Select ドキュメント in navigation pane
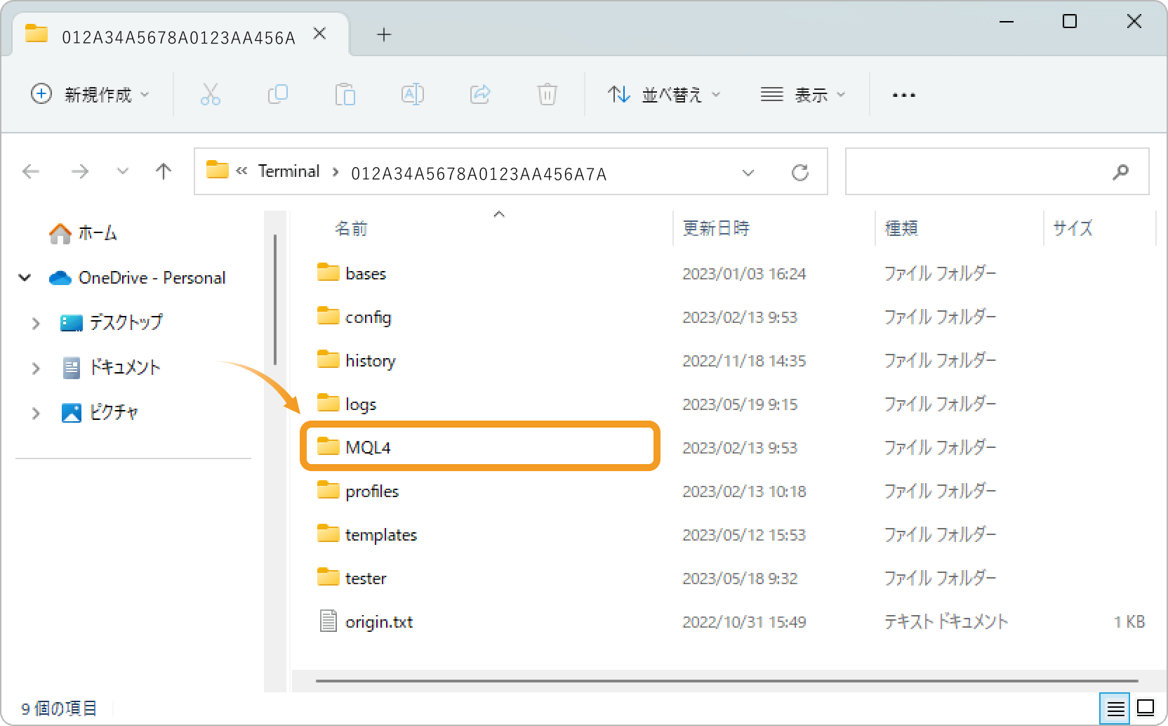The width and height of the screenshot is (1168, 726). pyautogui.click(x=112, y=367)
